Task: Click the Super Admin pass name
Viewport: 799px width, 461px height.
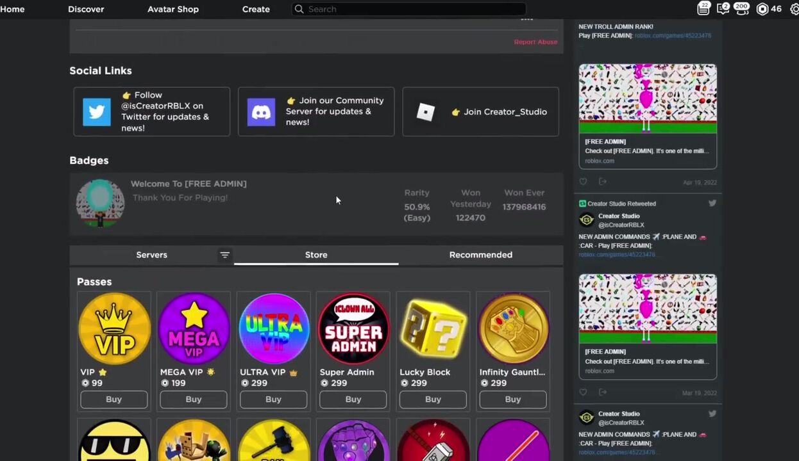Action: [x=347, y=372]
